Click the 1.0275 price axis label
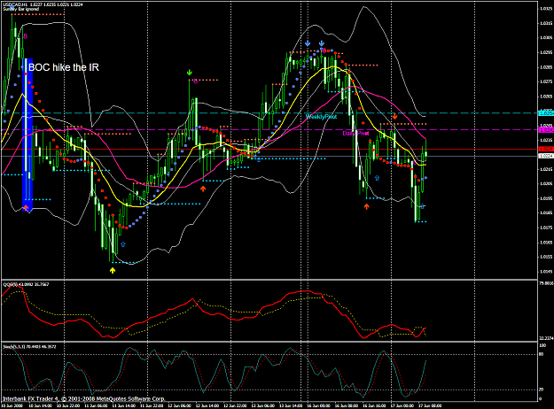The width and height of the screenshot is (554, 409). pos(546,81)
